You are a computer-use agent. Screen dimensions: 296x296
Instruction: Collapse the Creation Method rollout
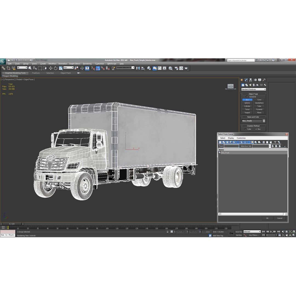point(253,126)
